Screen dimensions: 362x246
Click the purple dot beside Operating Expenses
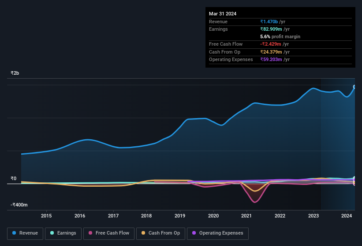pyautogui.click(x=194, y=233)
